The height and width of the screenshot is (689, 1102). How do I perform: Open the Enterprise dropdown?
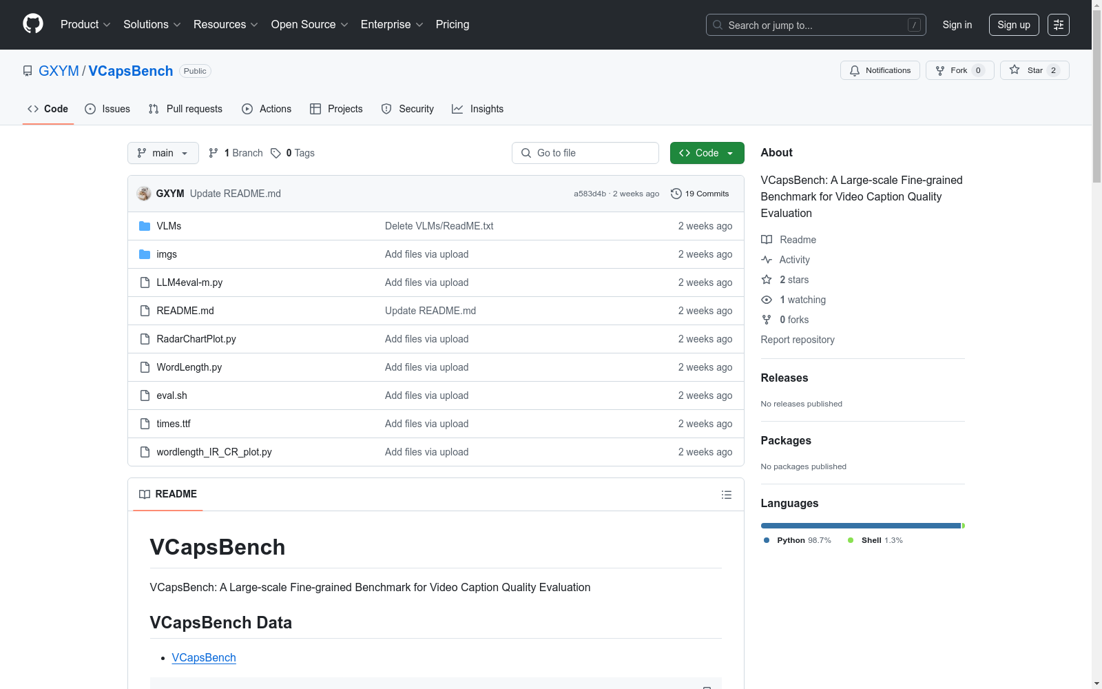392,25
